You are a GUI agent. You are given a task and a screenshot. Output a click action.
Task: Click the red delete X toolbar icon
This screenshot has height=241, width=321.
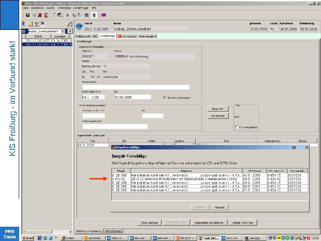click(40, 15)
